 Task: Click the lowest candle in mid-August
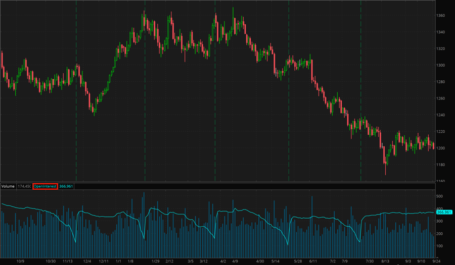click(386, 164)
